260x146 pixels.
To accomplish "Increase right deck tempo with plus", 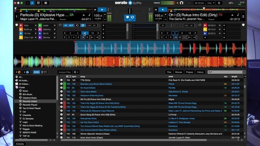I will click(x=165, y=15).
